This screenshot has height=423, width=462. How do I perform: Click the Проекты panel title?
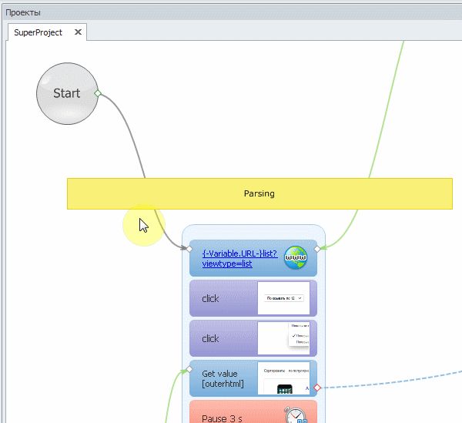click(23, 12)
